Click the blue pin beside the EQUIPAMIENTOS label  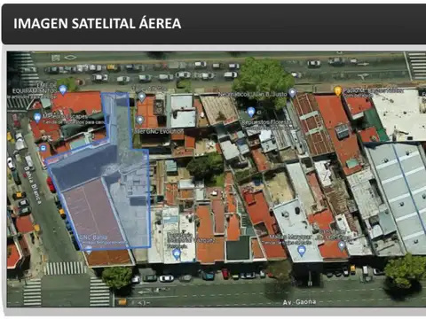63,89
